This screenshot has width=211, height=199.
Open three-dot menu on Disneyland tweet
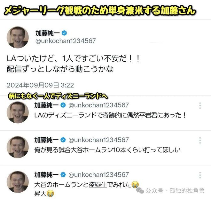(x=200, y=105)
